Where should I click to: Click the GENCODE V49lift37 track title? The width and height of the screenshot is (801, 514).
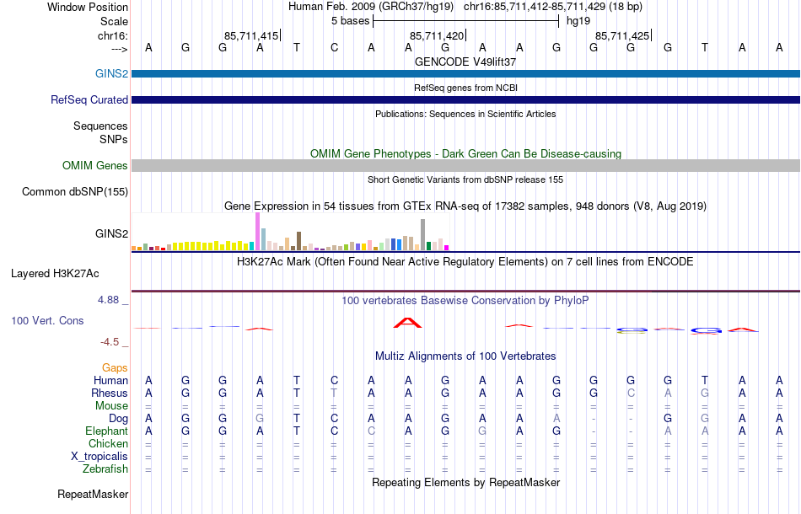[x=465, y=62]
